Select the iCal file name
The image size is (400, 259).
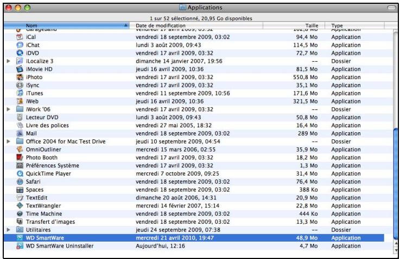(x=31, y=37)
